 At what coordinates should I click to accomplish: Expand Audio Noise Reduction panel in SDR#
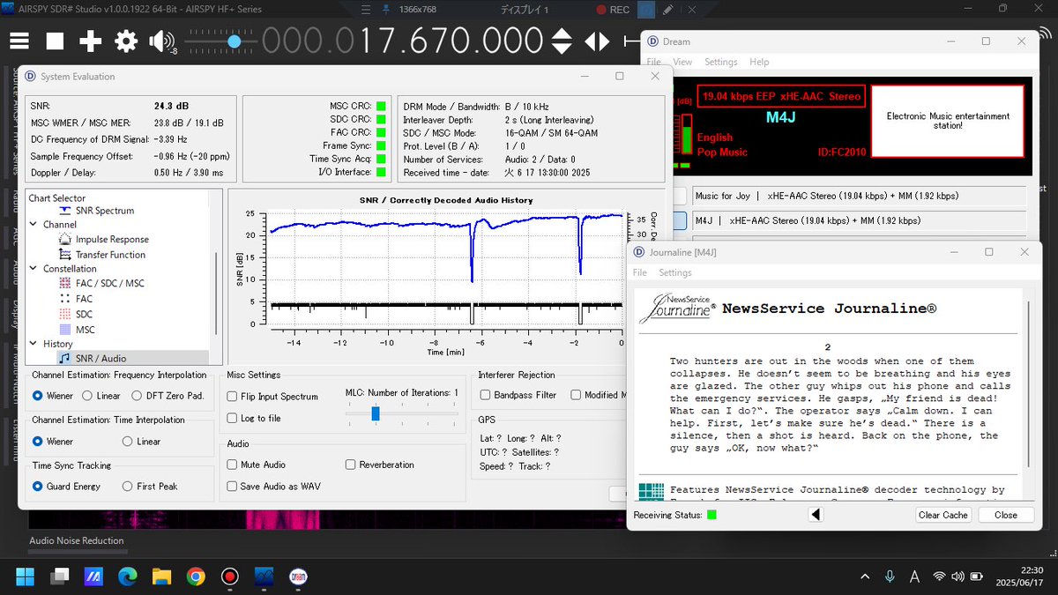(77, 541)
